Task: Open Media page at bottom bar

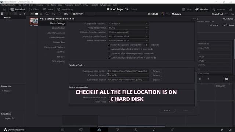Action: [x=62, y=129]
